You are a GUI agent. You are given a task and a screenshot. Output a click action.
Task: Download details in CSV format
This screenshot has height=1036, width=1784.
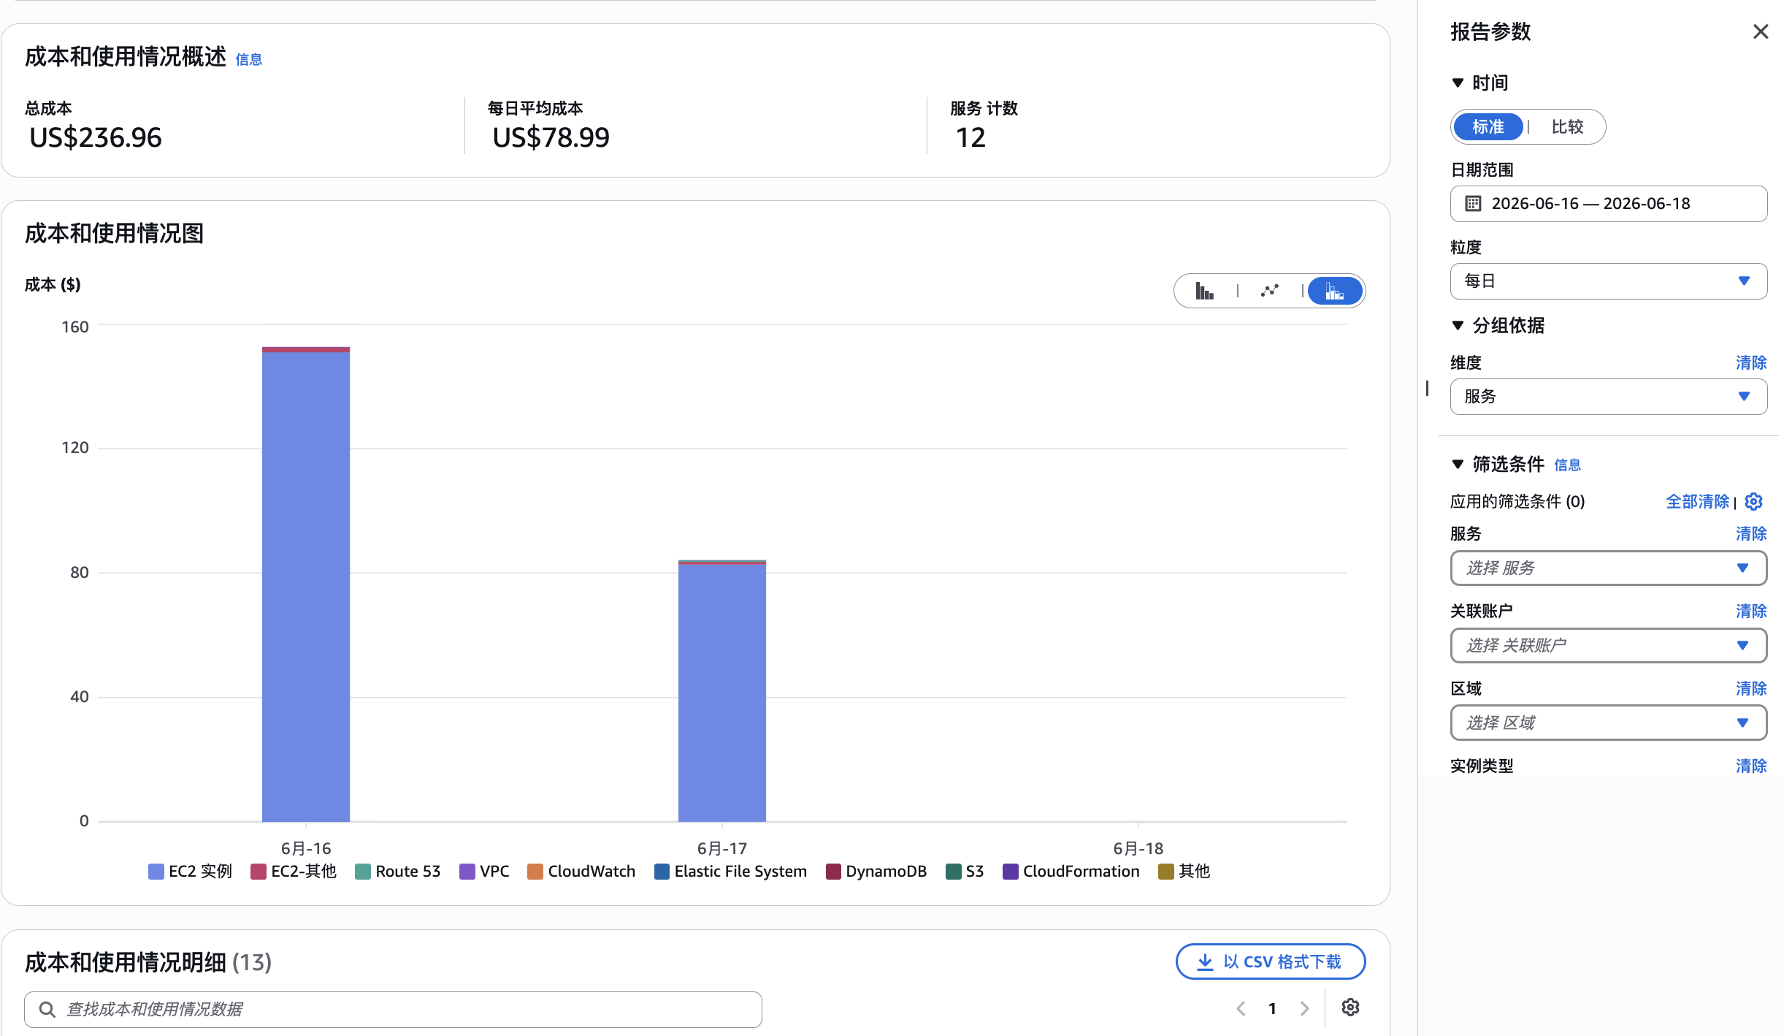(x=1271, y=962)
